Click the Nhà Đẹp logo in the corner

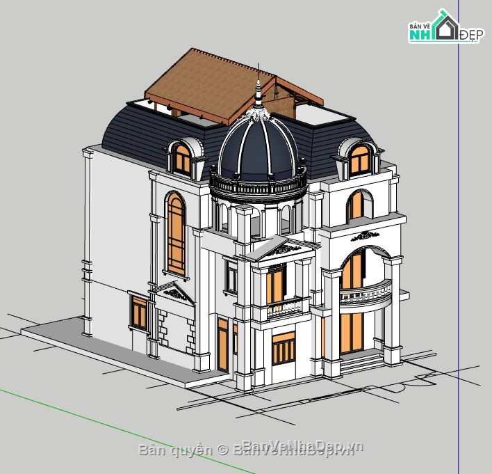pos(444,28)
